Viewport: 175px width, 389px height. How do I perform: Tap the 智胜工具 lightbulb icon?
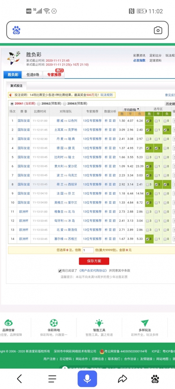click(99, 323)
